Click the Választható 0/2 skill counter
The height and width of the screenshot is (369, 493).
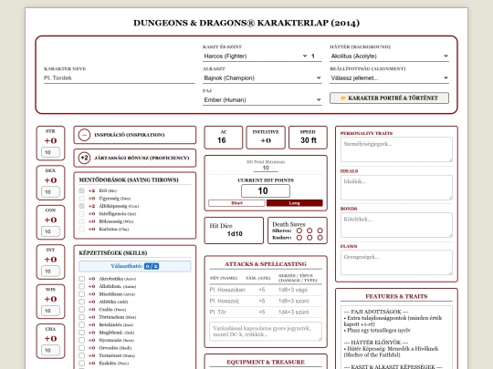[135, 266]
